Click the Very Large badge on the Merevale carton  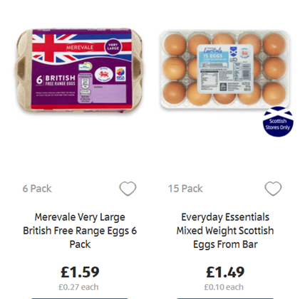113,46
